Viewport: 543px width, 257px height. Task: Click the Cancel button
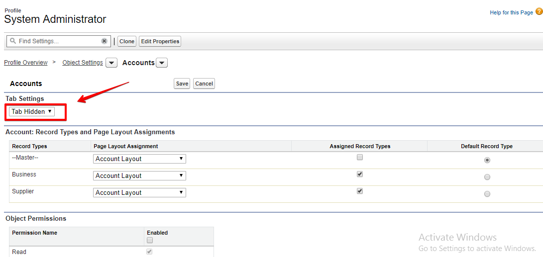pyautogui.click(x=204, y=84)
